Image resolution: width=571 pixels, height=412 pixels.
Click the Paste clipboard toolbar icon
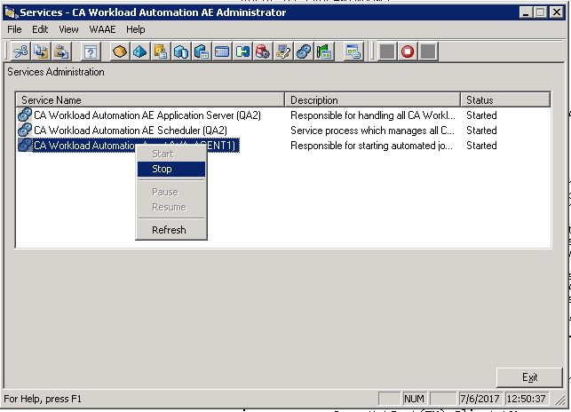[x=61, y=51]
